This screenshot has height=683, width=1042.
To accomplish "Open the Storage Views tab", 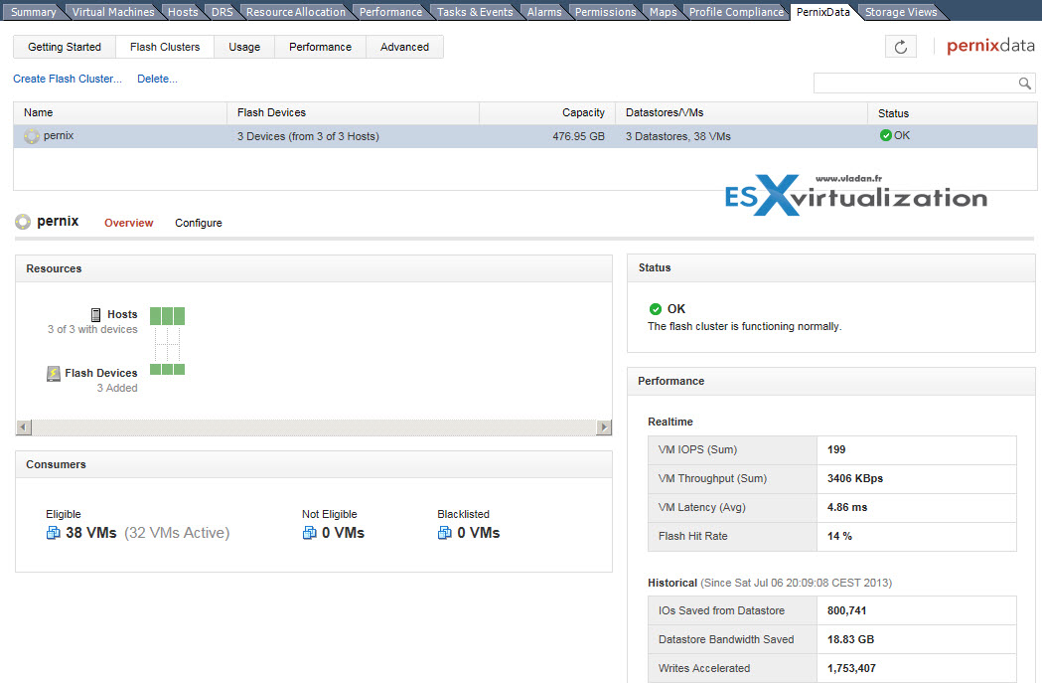I will tap(901, 12).
